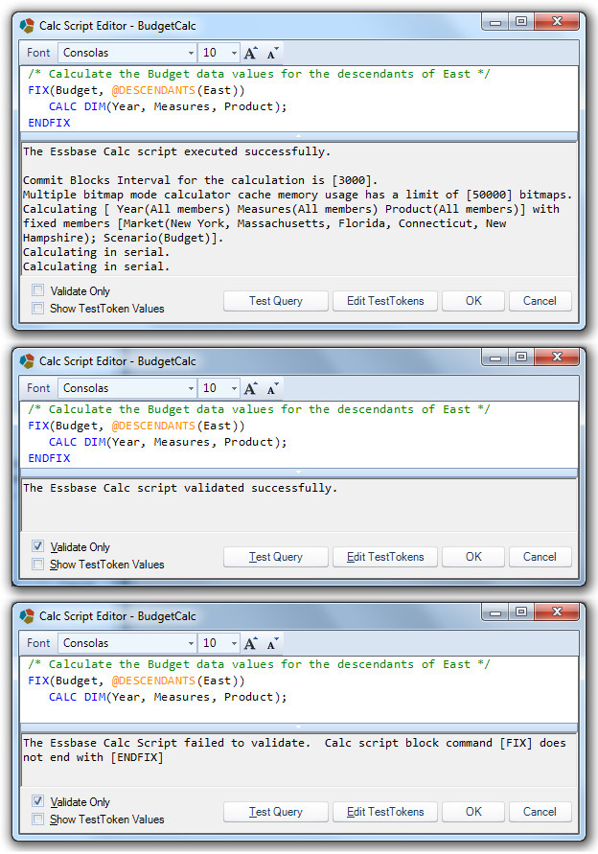The width and height of the screenshot is (598, 854).
Task: Click Cancel in middle window
Action: (540, 557)
